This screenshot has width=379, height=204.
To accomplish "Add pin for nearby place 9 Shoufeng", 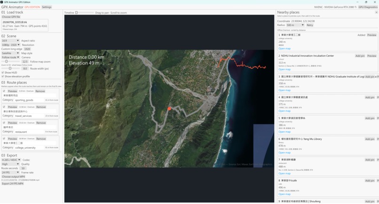I will [370, 201].
